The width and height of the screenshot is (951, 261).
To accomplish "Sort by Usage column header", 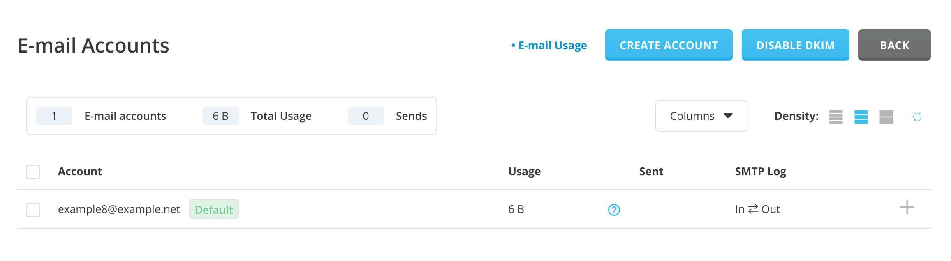I will click(524, 172).
